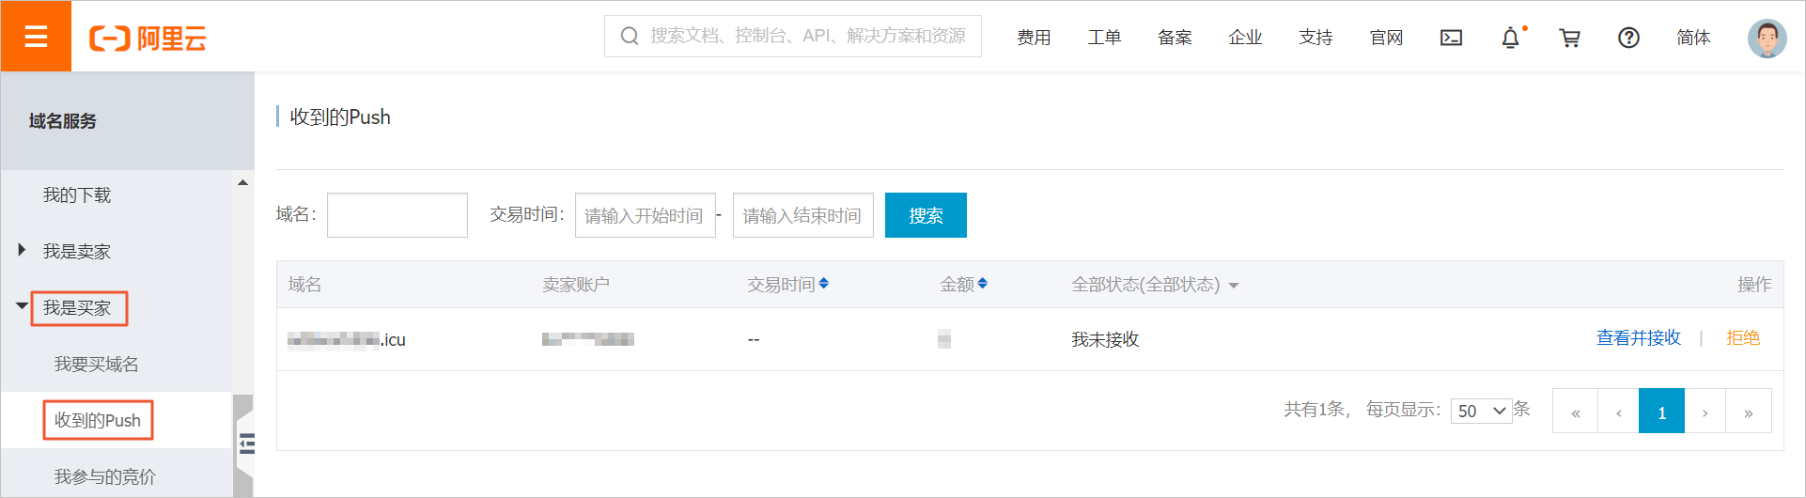
Task: Open the notifications bell
Action: [x=1510, y=38]
